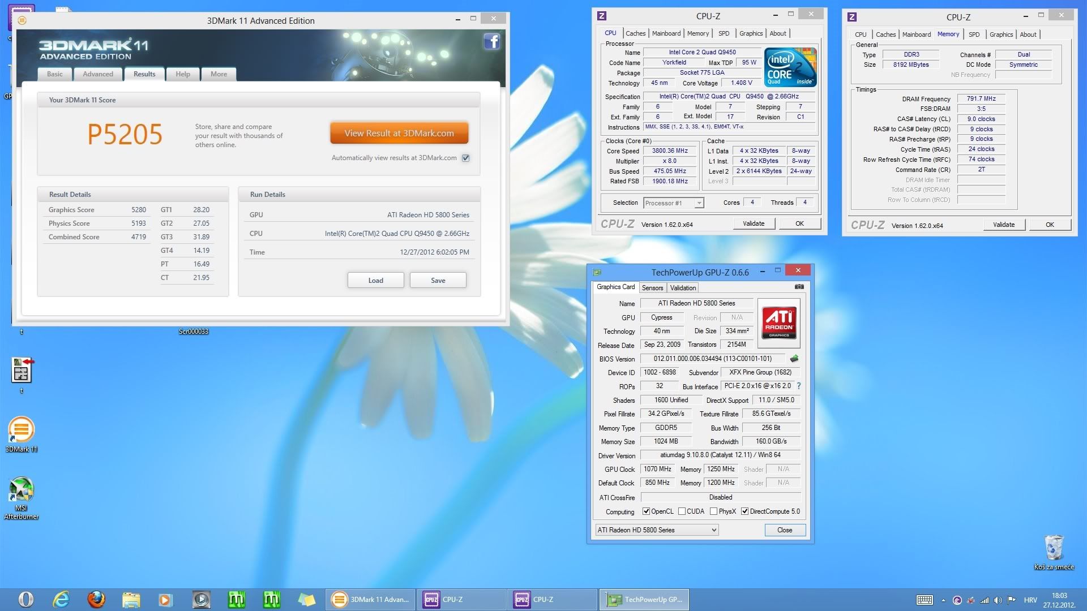This screenshot has width=1087, height=611.
Task: Toggle the PhysX checkbox in GPU-Z
Action: click(x=713, y=511)
